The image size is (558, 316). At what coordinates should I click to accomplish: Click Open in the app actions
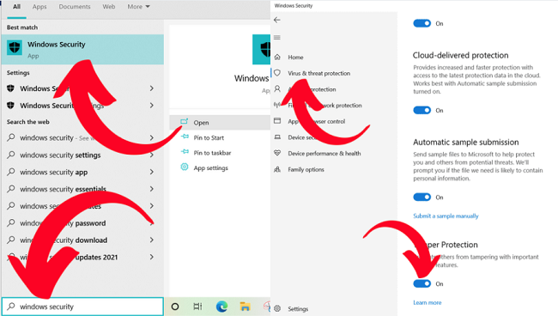(x=202, y=123)
